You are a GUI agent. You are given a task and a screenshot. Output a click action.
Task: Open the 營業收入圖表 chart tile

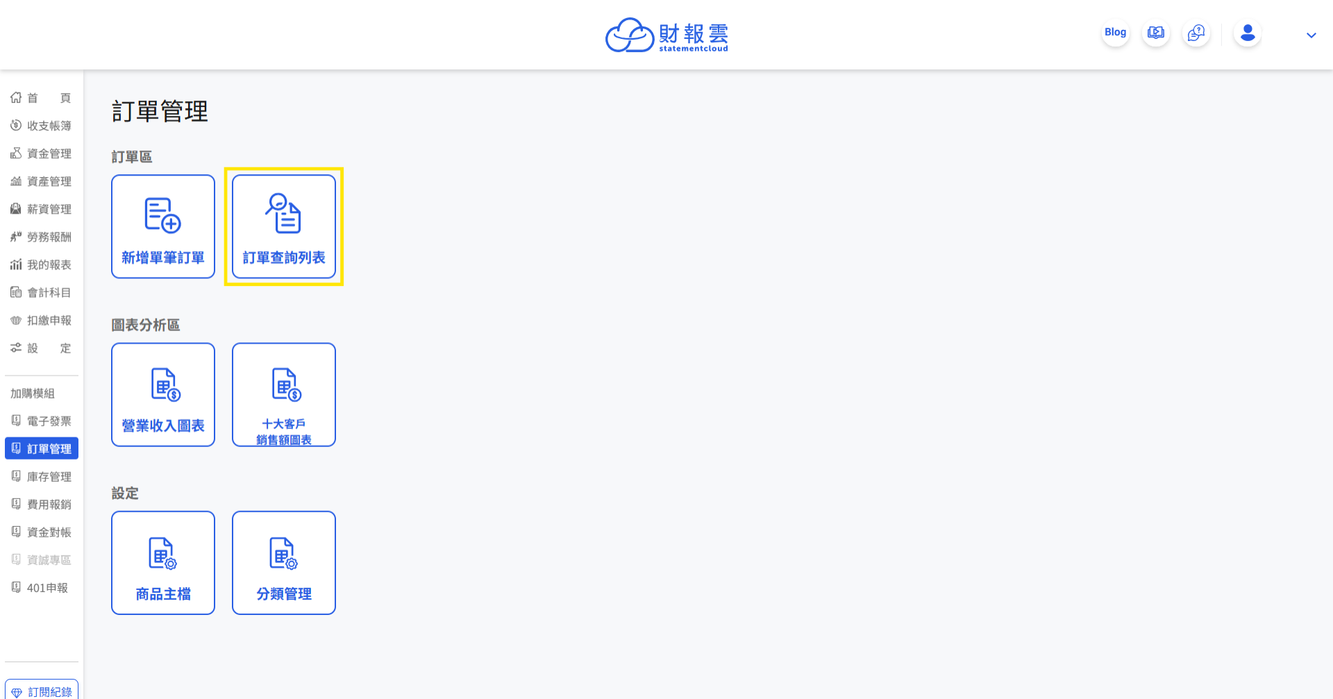pos(163,394)
